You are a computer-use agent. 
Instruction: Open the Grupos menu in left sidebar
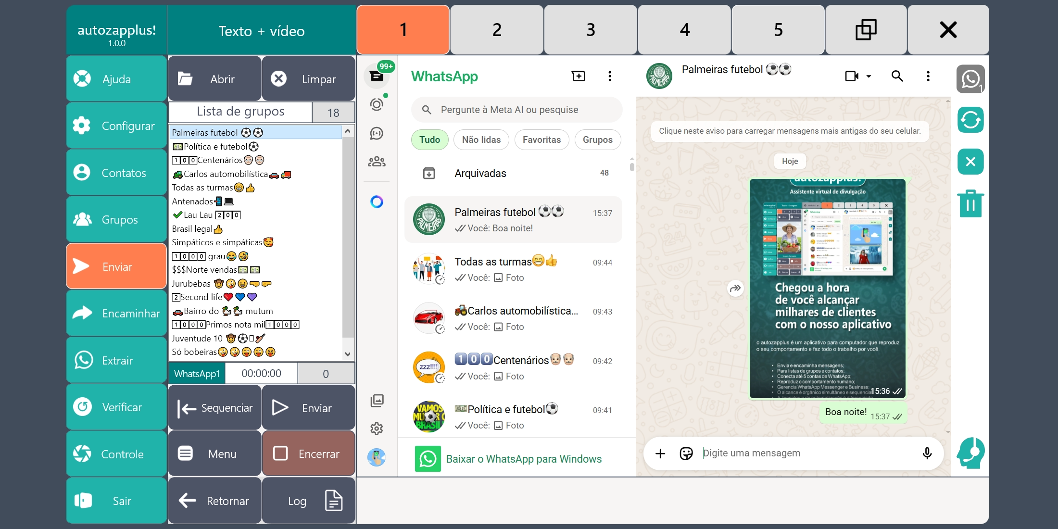[116, 220]
